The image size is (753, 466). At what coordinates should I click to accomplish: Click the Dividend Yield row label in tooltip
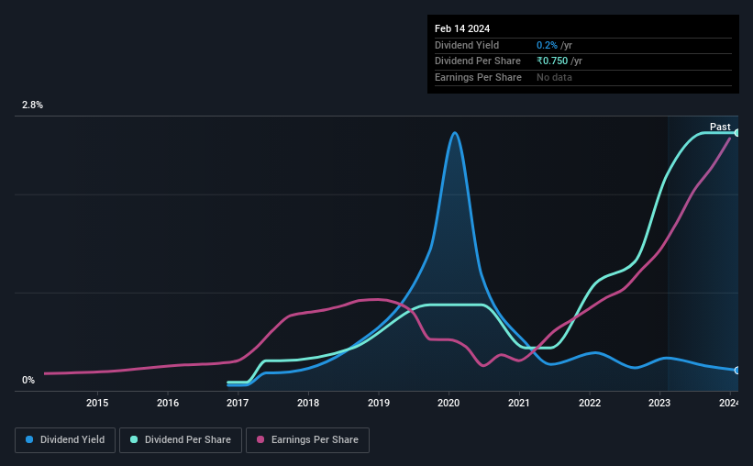click(x=467, y=45)
